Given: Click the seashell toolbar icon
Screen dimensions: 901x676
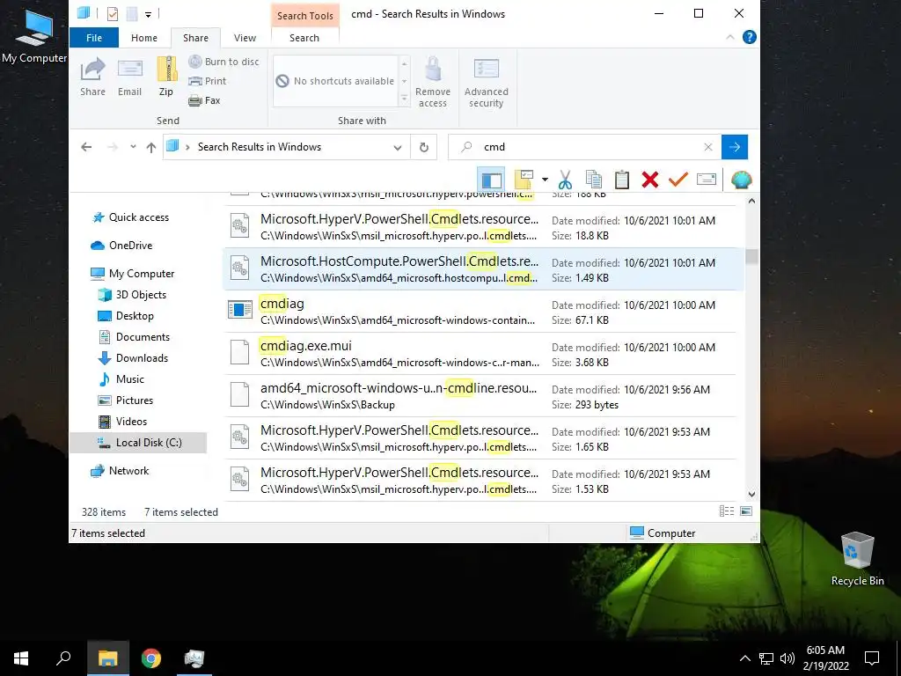Looking at the screenshot, I should (741, 180).
